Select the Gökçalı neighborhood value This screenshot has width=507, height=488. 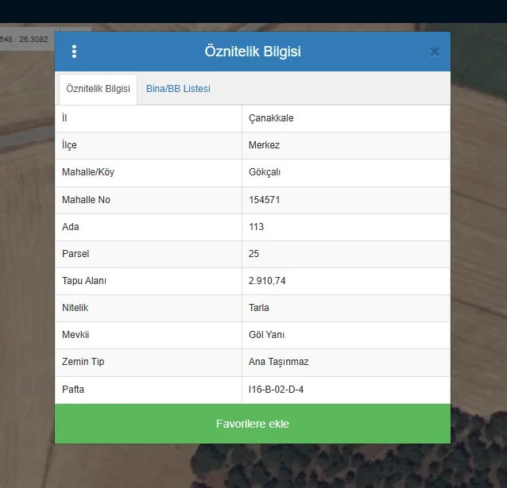tap(265, 172)
